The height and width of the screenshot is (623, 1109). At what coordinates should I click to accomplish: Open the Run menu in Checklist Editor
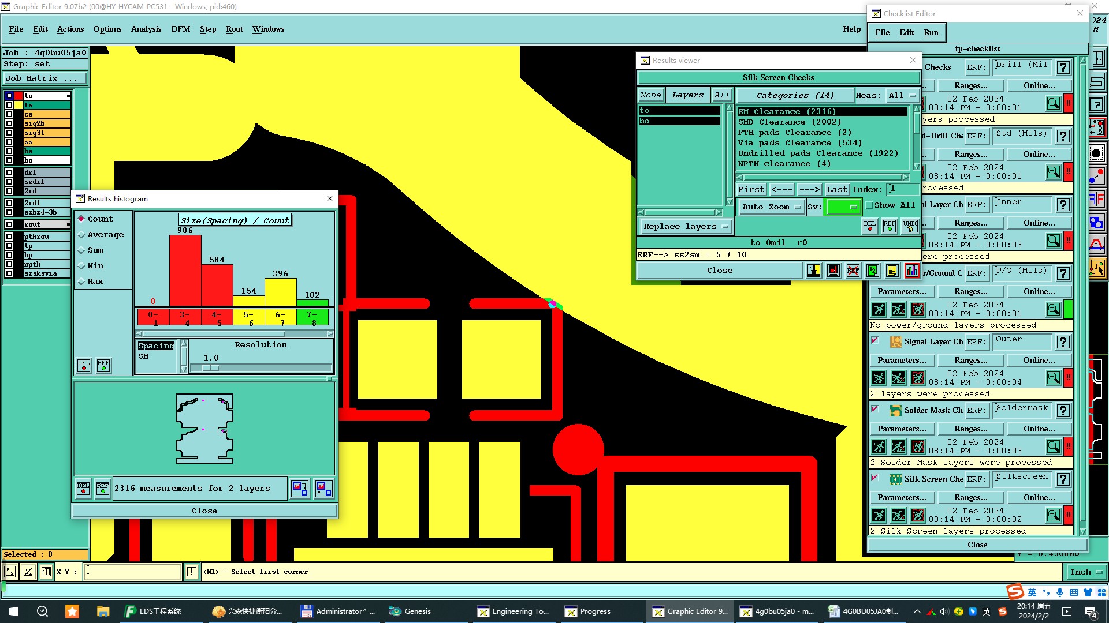coord(931,32)
